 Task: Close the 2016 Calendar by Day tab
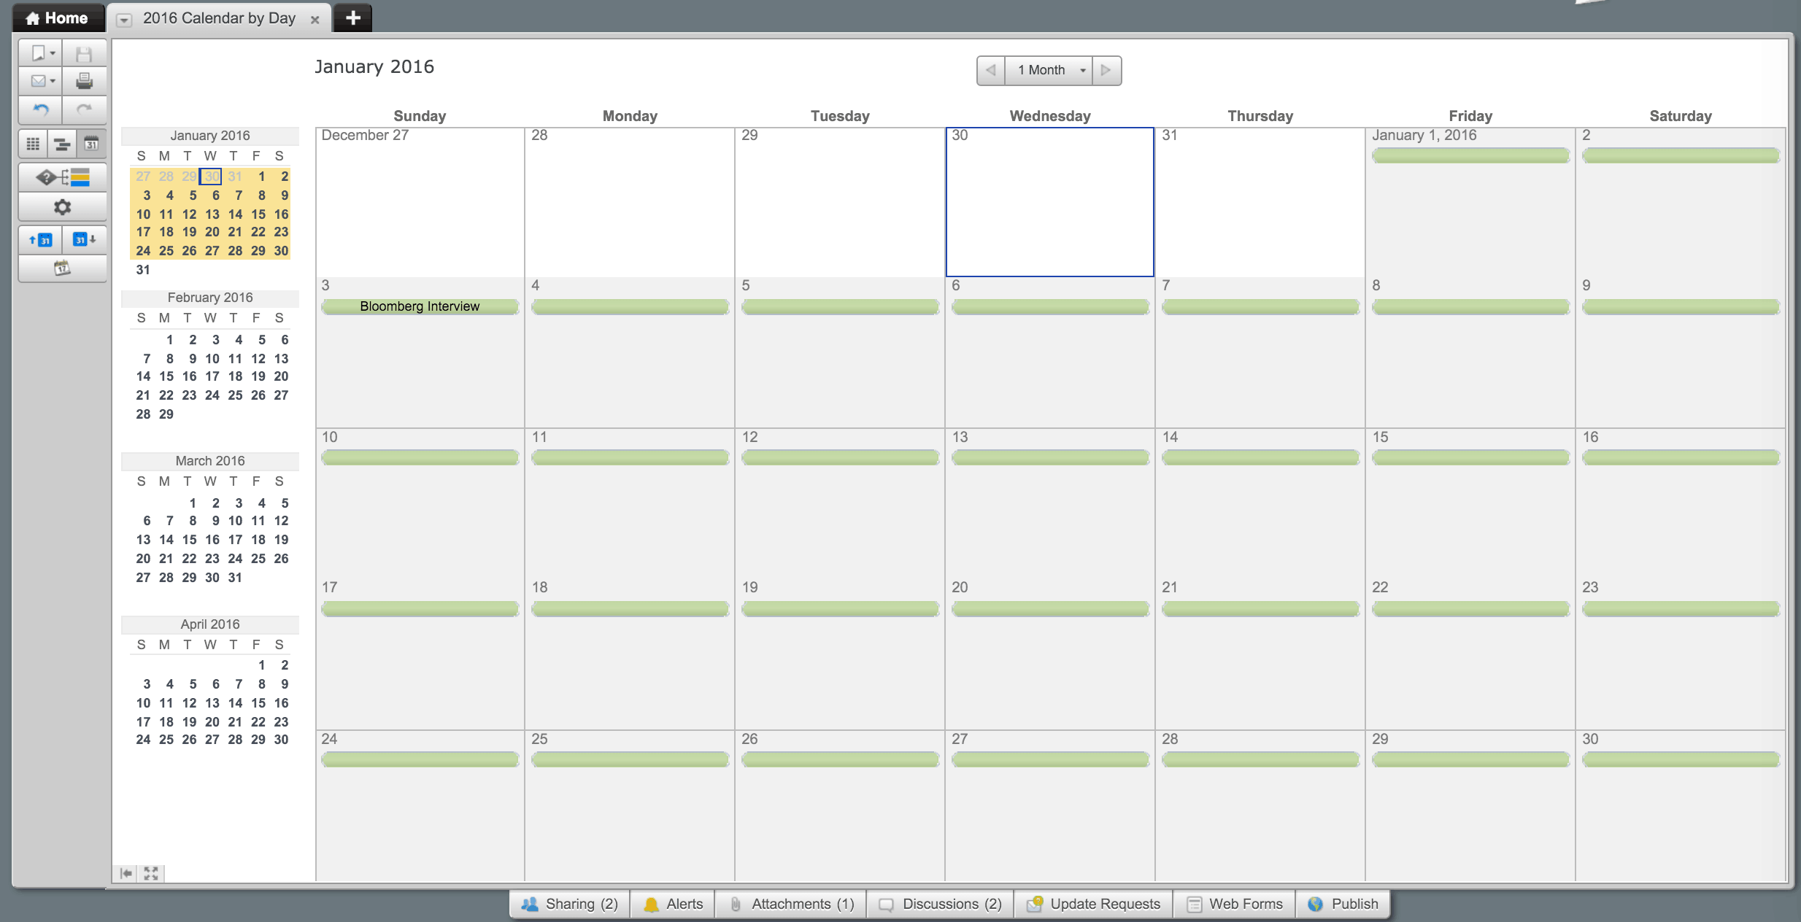[315, 20]
